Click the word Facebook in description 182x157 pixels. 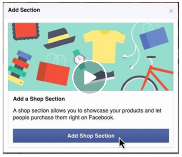101,117
